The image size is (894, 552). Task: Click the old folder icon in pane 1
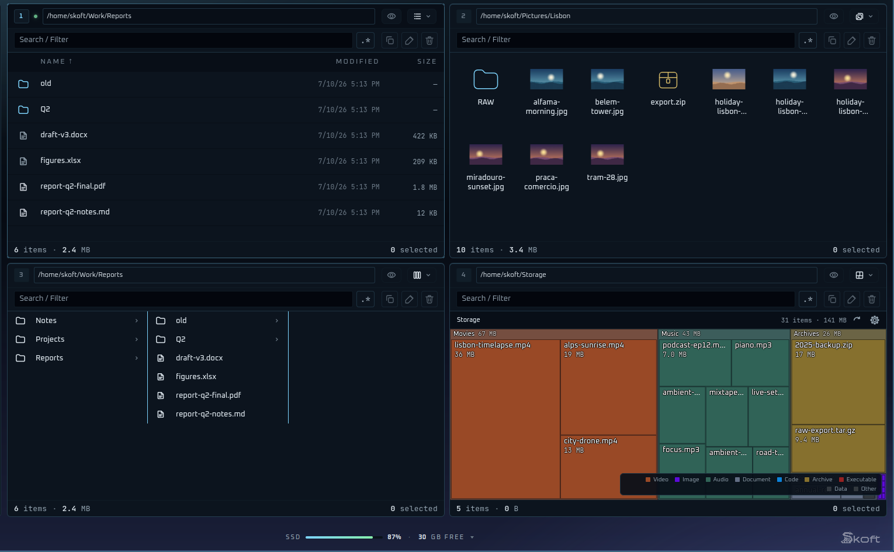click(23, 84)
